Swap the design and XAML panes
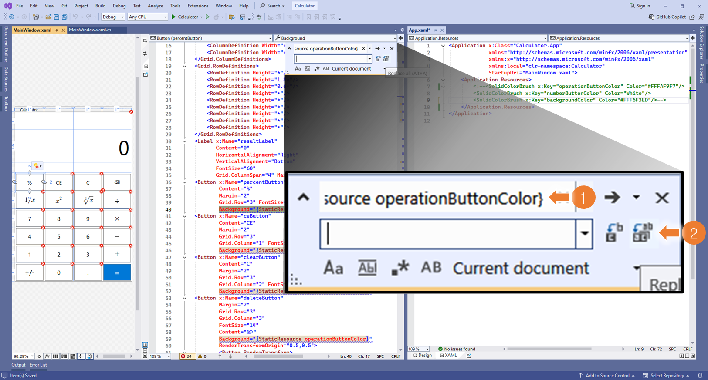Viewport: 708px width, 380px height. [x=145, y=54]
